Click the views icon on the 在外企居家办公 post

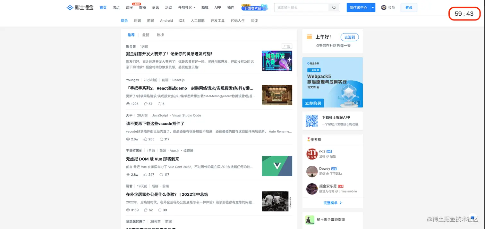pos(128,210)
